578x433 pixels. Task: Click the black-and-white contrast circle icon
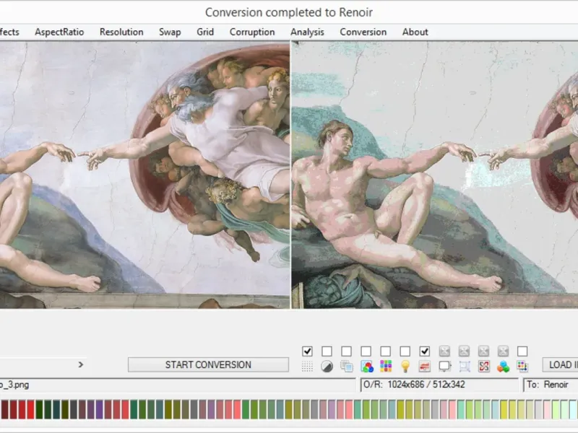coord(327,367)
